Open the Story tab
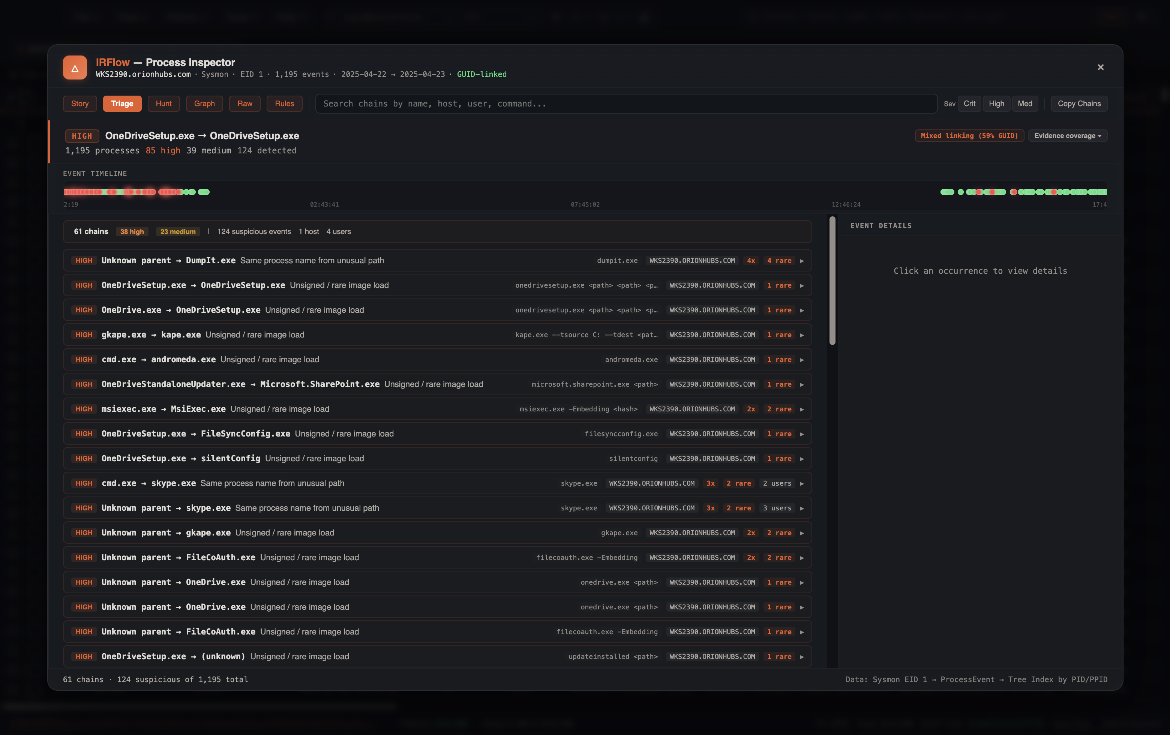 coord(79,103)
